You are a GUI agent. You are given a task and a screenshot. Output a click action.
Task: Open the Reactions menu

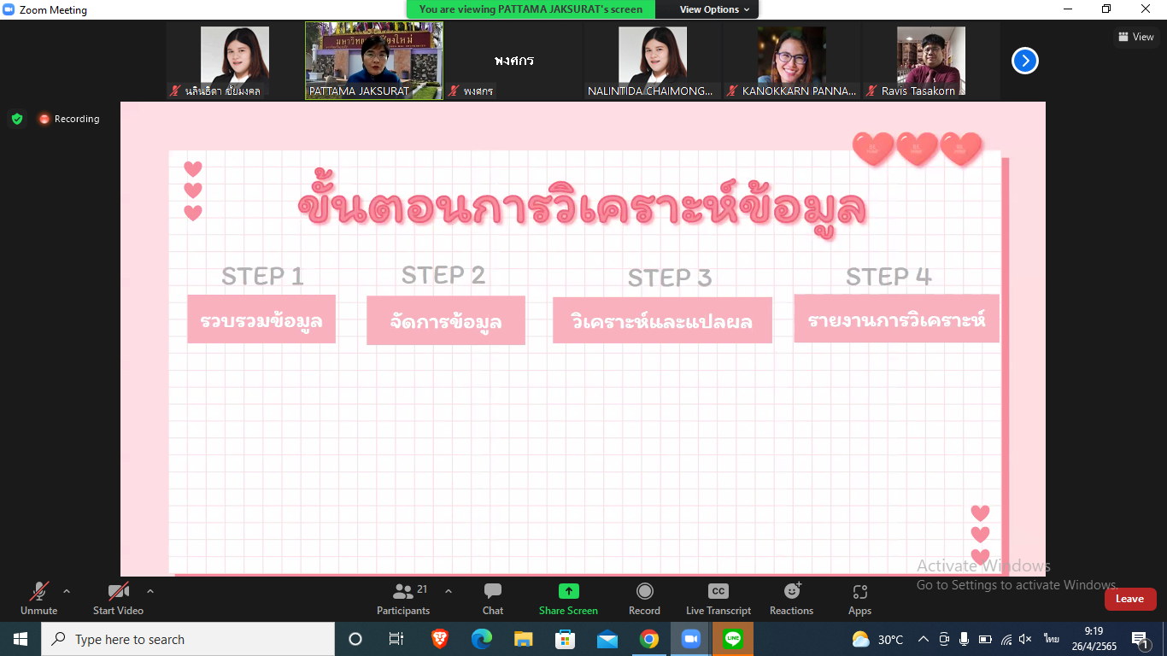(792, 598)
